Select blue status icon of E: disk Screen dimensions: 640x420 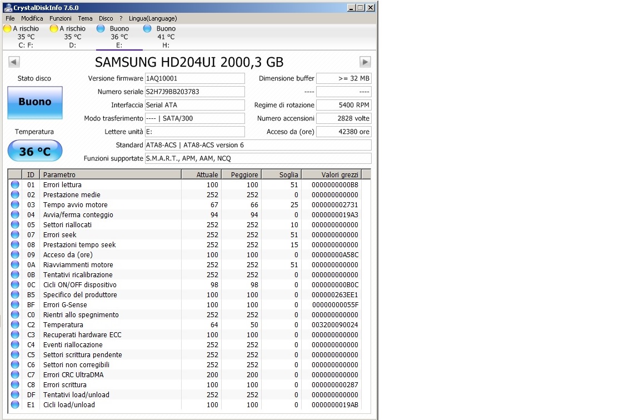coord(101,28)
